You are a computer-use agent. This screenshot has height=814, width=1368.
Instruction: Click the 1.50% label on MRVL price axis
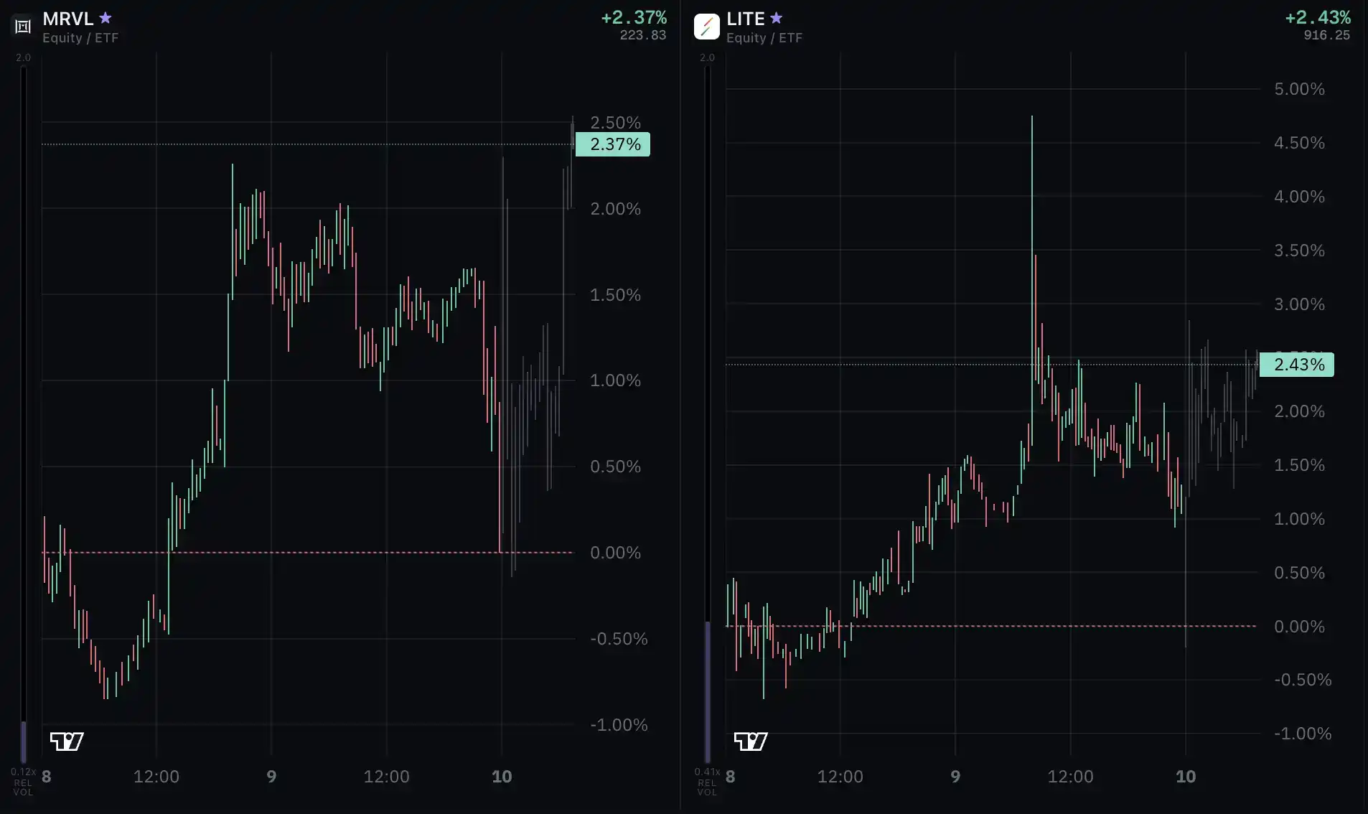click(616, 295)
